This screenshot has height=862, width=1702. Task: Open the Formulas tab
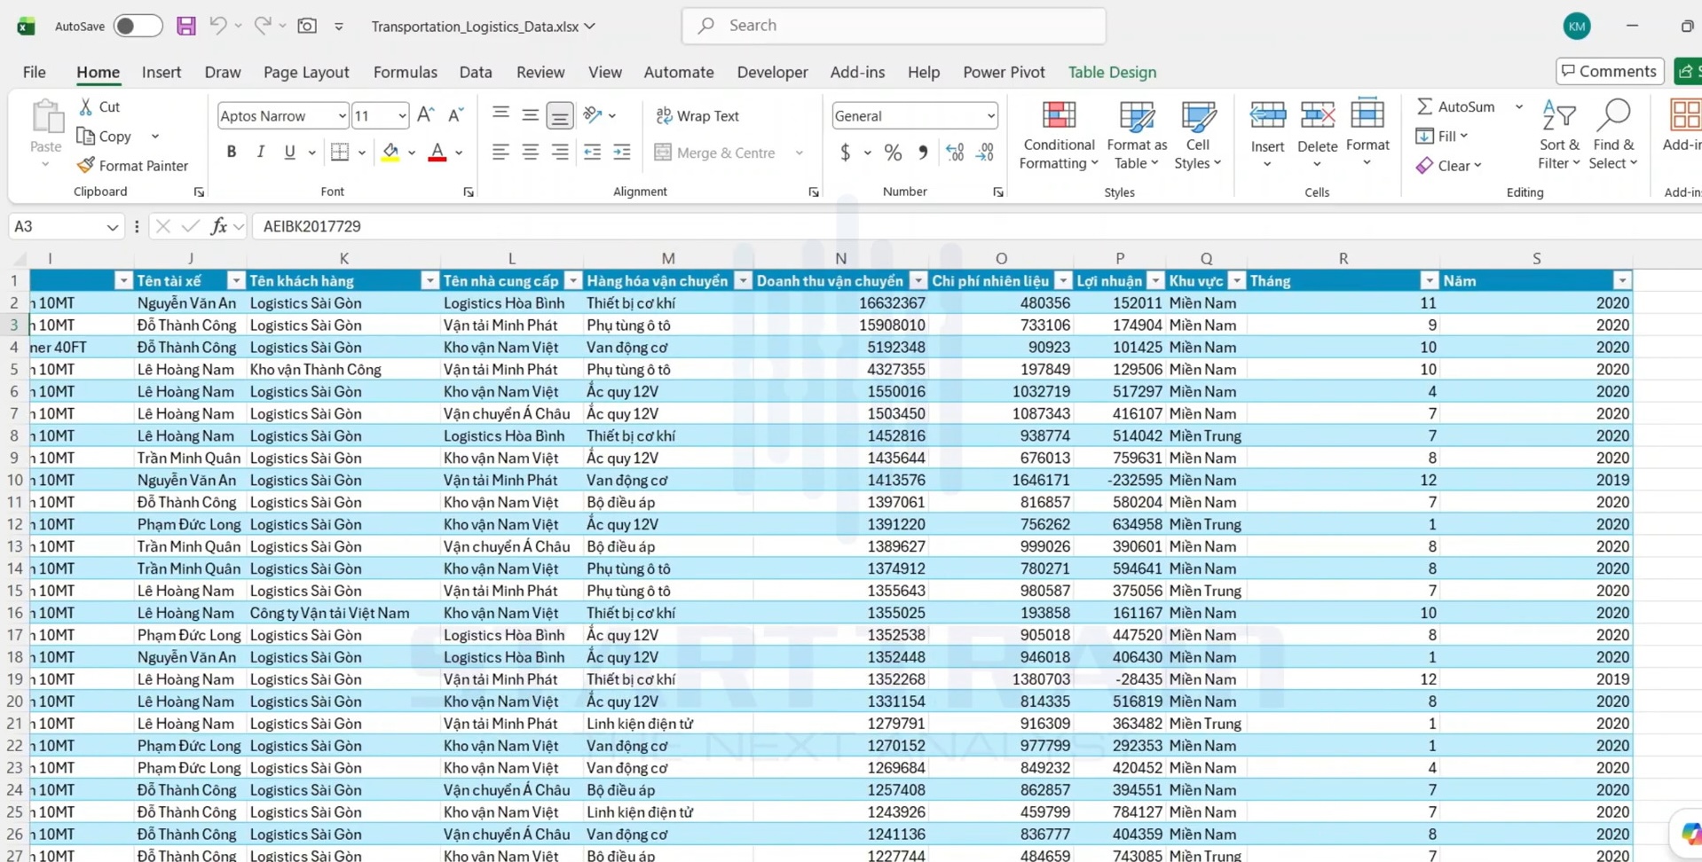[405, 72]
